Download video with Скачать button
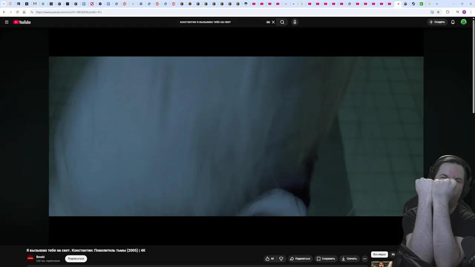The image size is (475, 267). click(349, 259)
